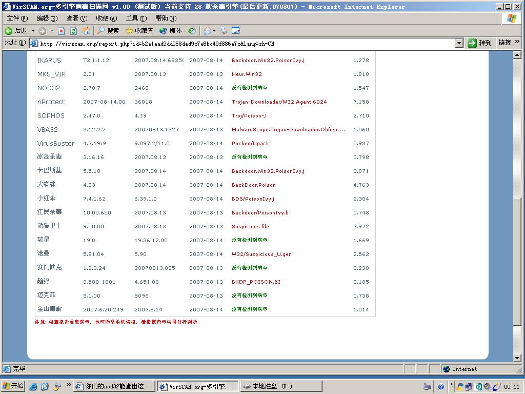This screenshot has height=394, width=525.
Task: Open the Forward button history dropdown
Action: click(x=52, y=31)
